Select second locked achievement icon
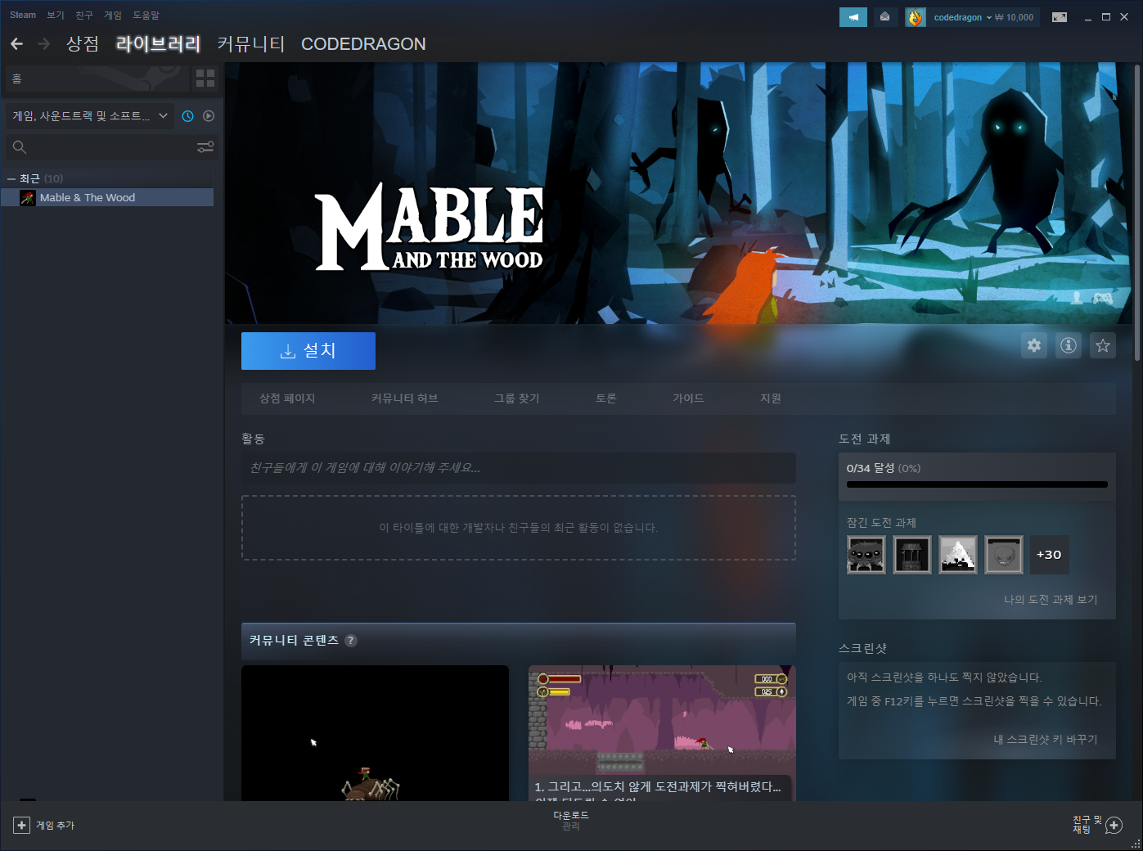Screen dimensions: 1143x851 tap(912, 555)
